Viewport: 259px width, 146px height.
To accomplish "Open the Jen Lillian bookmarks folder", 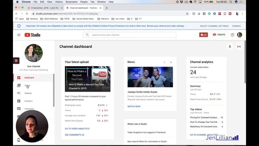I will 118,19.
